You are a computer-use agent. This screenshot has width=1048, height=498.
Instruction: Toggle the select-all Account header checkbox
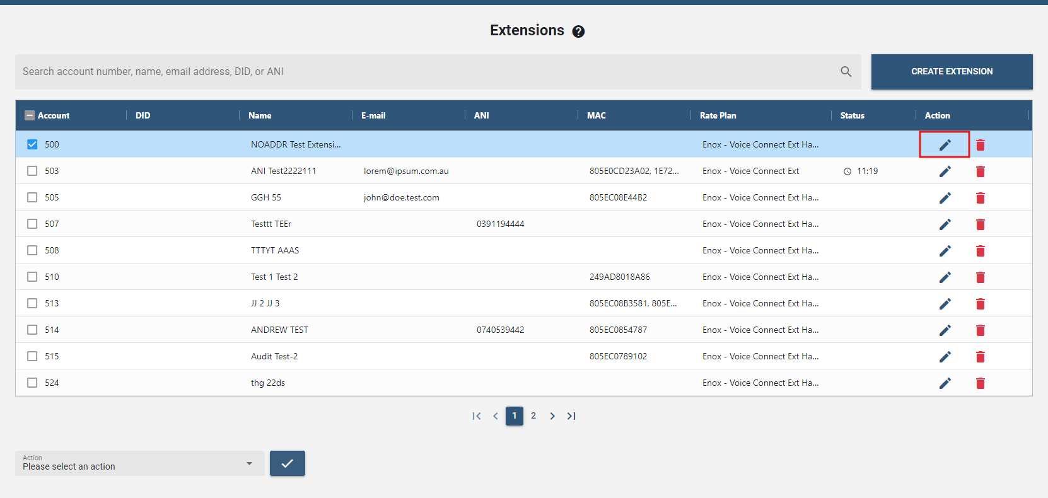coord(30,115)
